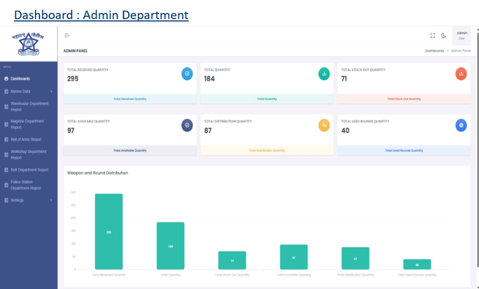Open Police Station Department Report
Screen dimensions: 479x289
point(26,185)
